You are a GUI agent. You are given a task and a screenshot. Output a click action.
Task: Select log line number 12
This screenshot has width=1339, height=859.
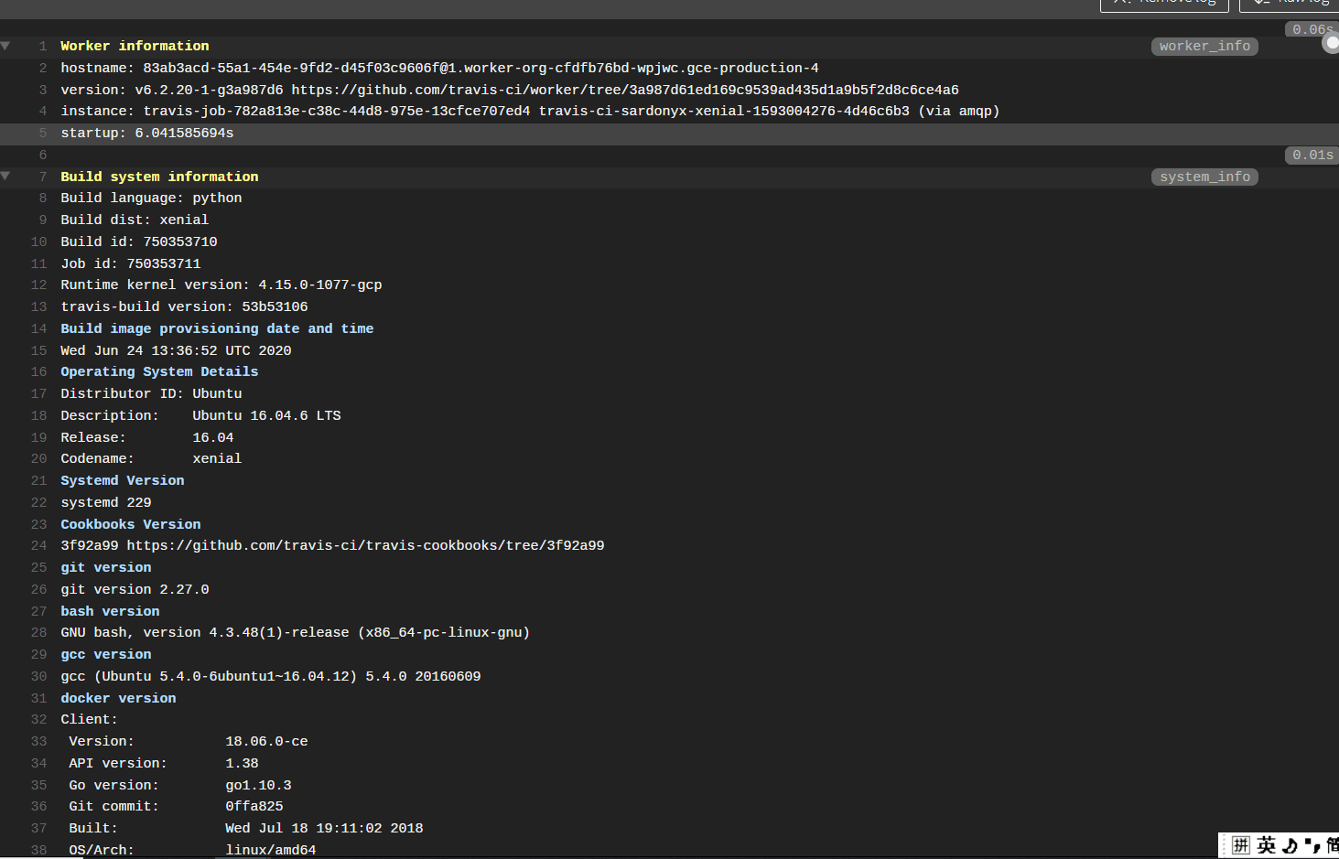(38, 285)
